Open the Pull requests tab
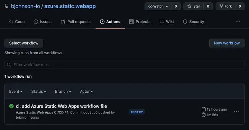This screenshot has height=130, width=249. [76, 22]
